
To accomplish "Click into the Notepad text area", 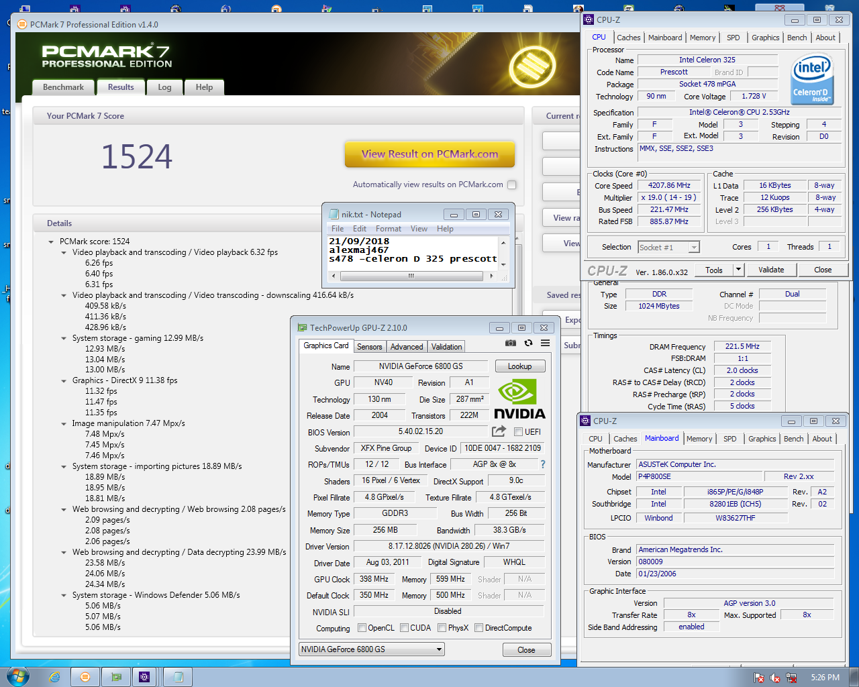I will (413, 252).
